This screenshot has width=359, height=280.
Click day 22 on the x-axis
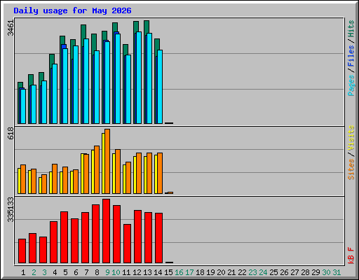242,272
